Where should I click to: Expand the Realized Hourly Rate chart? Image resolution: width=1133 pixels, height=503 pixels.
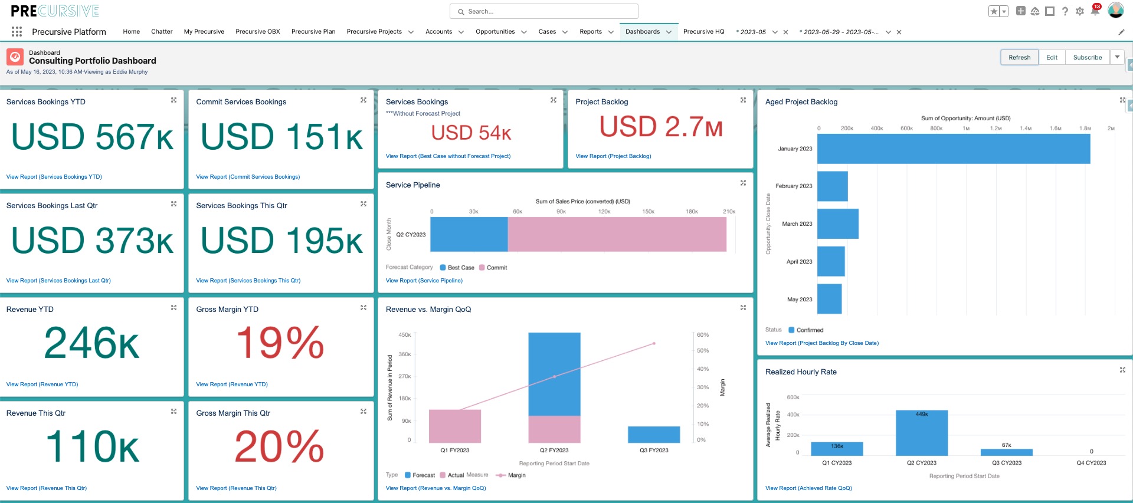coord(1122,370)
